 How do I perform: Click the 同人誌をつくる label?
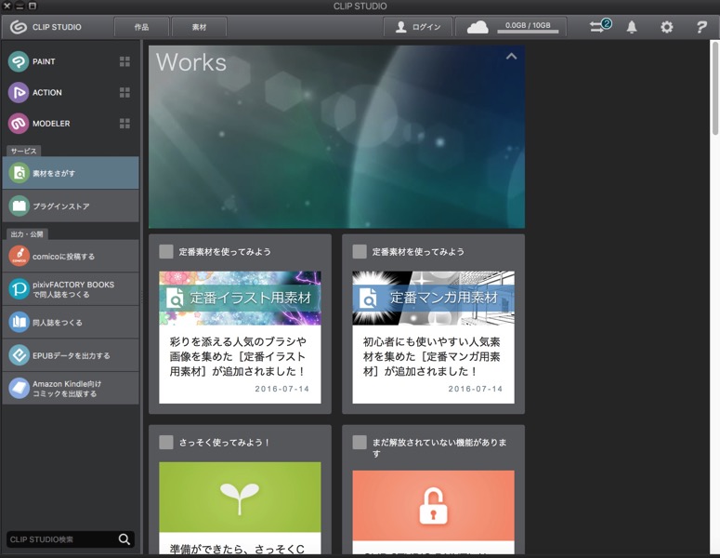tap(58, 323)
